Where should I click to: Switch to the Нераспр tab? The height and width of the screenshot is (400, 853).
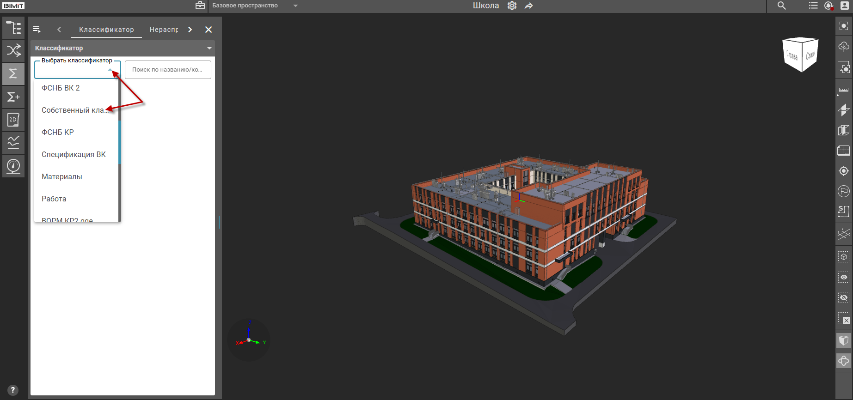tap(164, 30)
